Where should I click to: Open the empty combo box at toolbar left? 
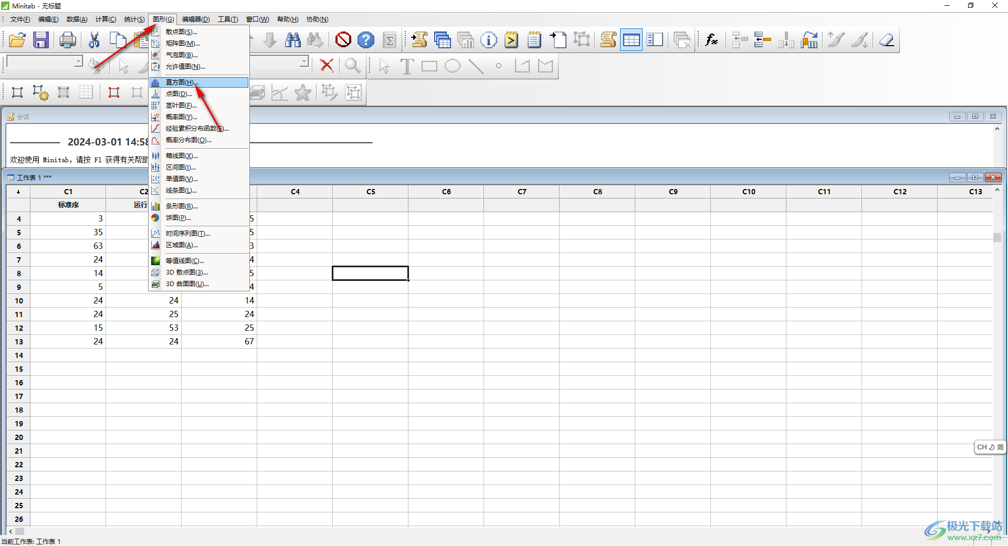point(45,62)
